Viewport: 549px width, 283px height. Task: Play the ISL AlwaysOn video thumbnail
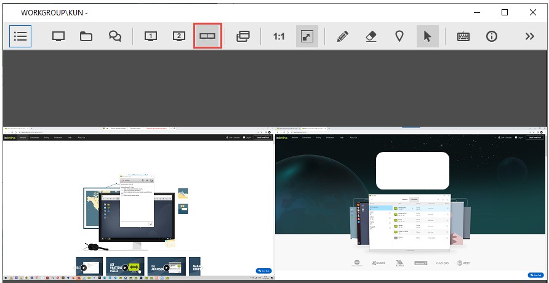click(x=166, y=268)
